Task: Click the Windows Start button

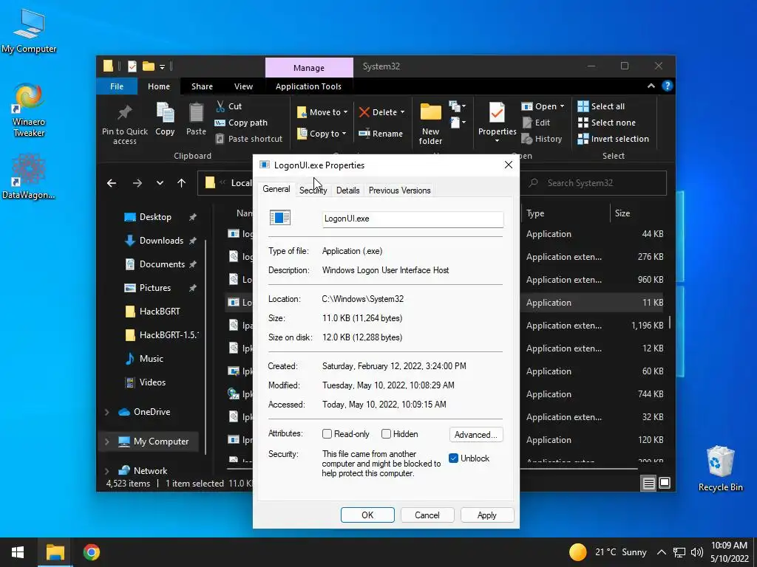Action: [18, 552]
